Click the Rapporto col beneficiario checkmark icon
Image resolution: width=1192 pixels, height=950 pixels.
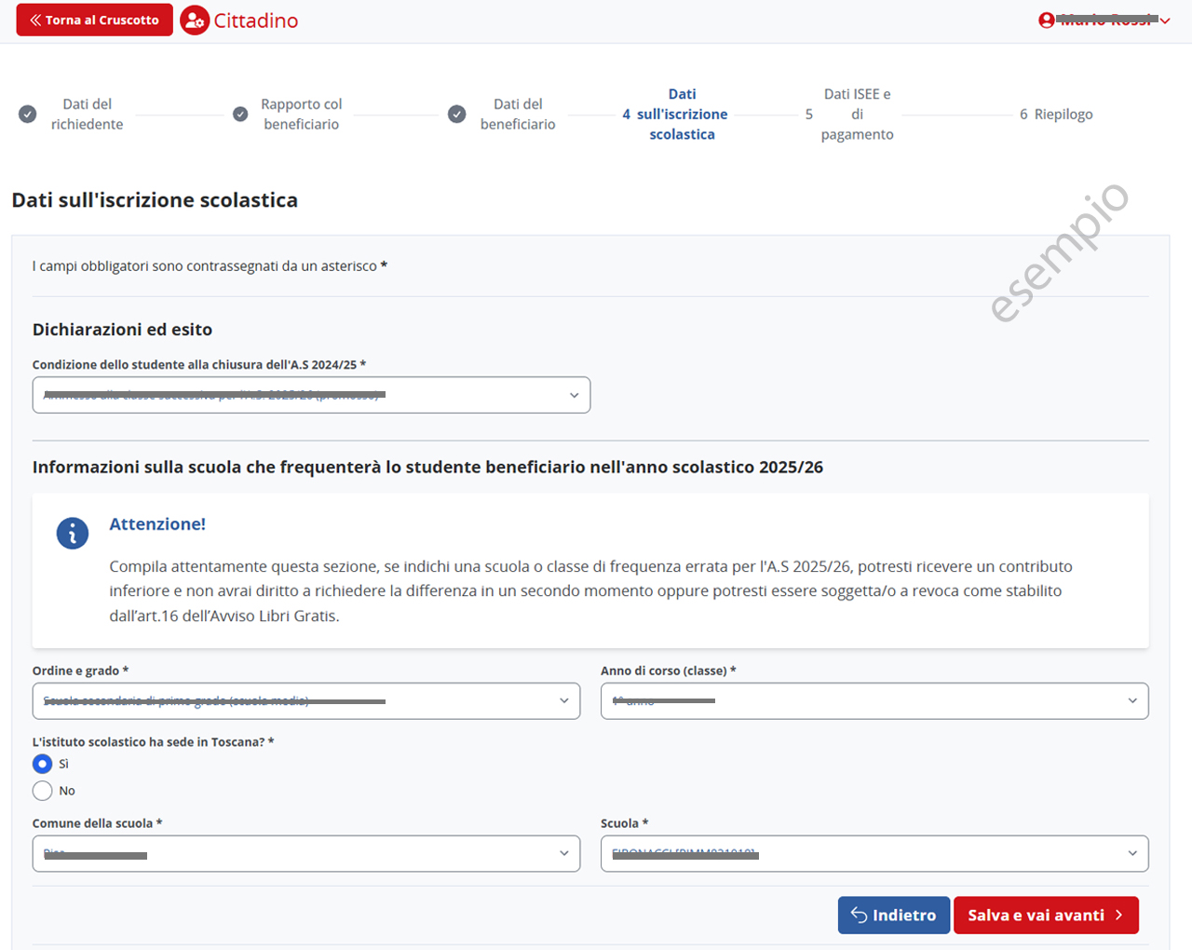click(240, 114)
